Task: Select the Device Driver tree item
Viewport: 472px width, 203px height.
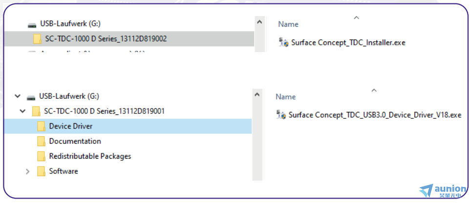Action: click(x=128, y=126)
